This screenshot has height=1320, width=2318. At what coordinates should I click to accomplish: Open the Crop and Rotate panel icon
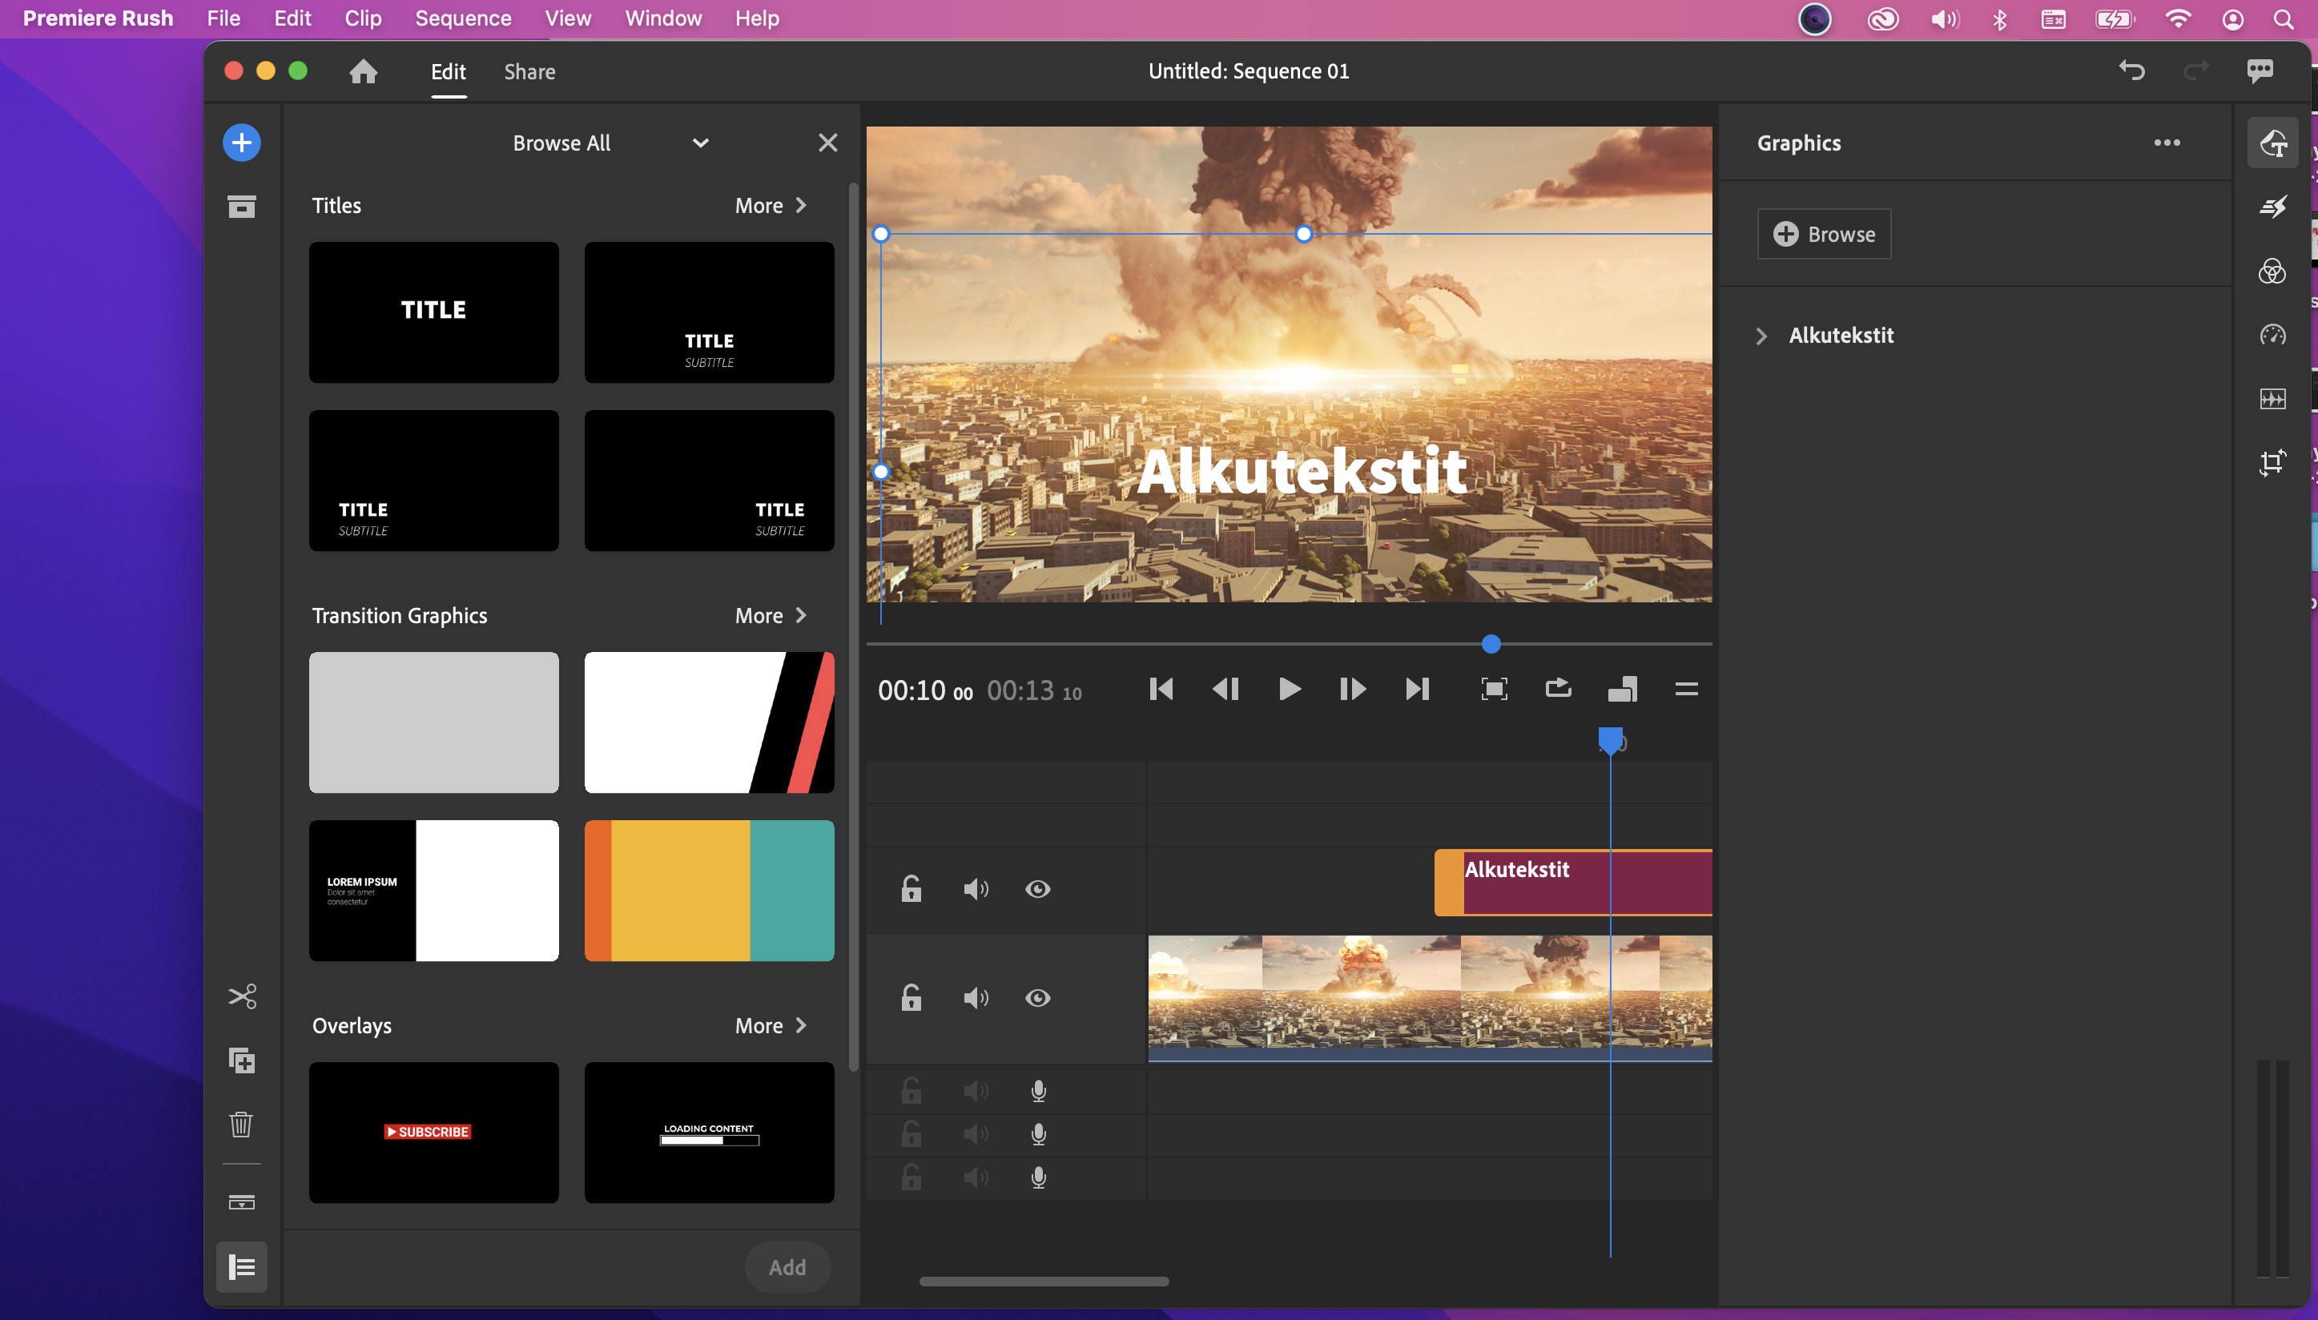(2272, 462)
